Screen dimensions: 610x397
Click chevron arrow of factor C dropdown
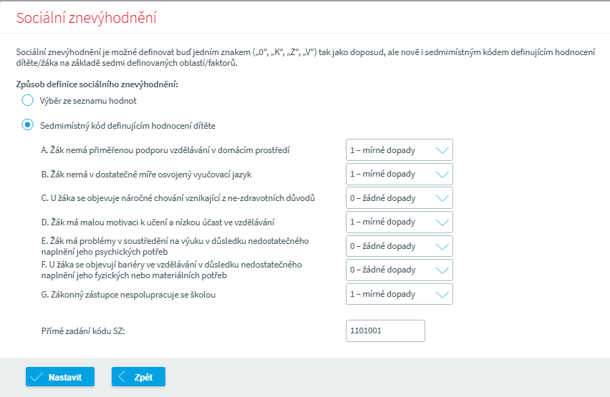point(443,198)
